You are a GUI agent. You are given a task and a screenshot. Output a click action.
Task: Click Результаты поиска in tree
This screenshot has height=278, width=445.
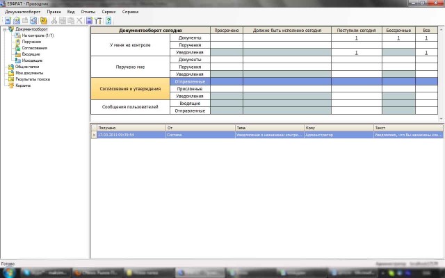point(32,79)
